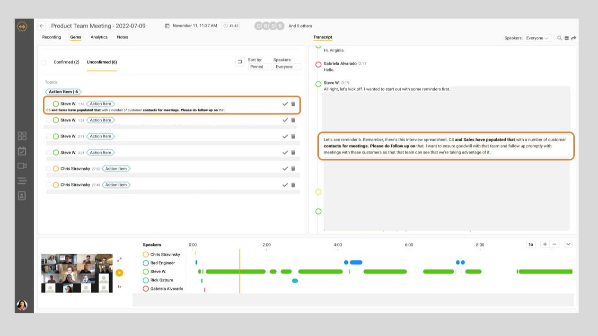
Task: Check the select-all gems checkbox
Action: 44,62
